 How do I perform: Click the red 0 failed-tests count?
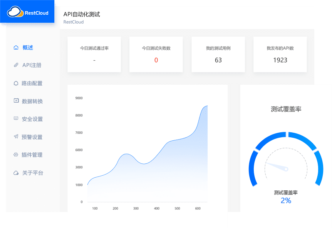click(156, 60)
